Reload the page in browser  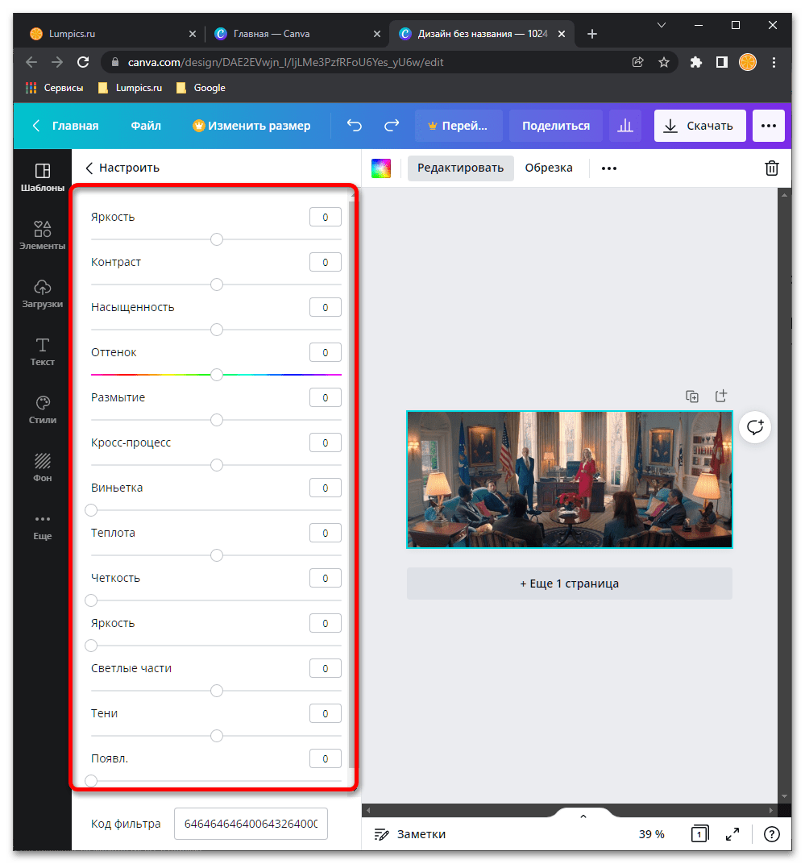tap(83, 62)
